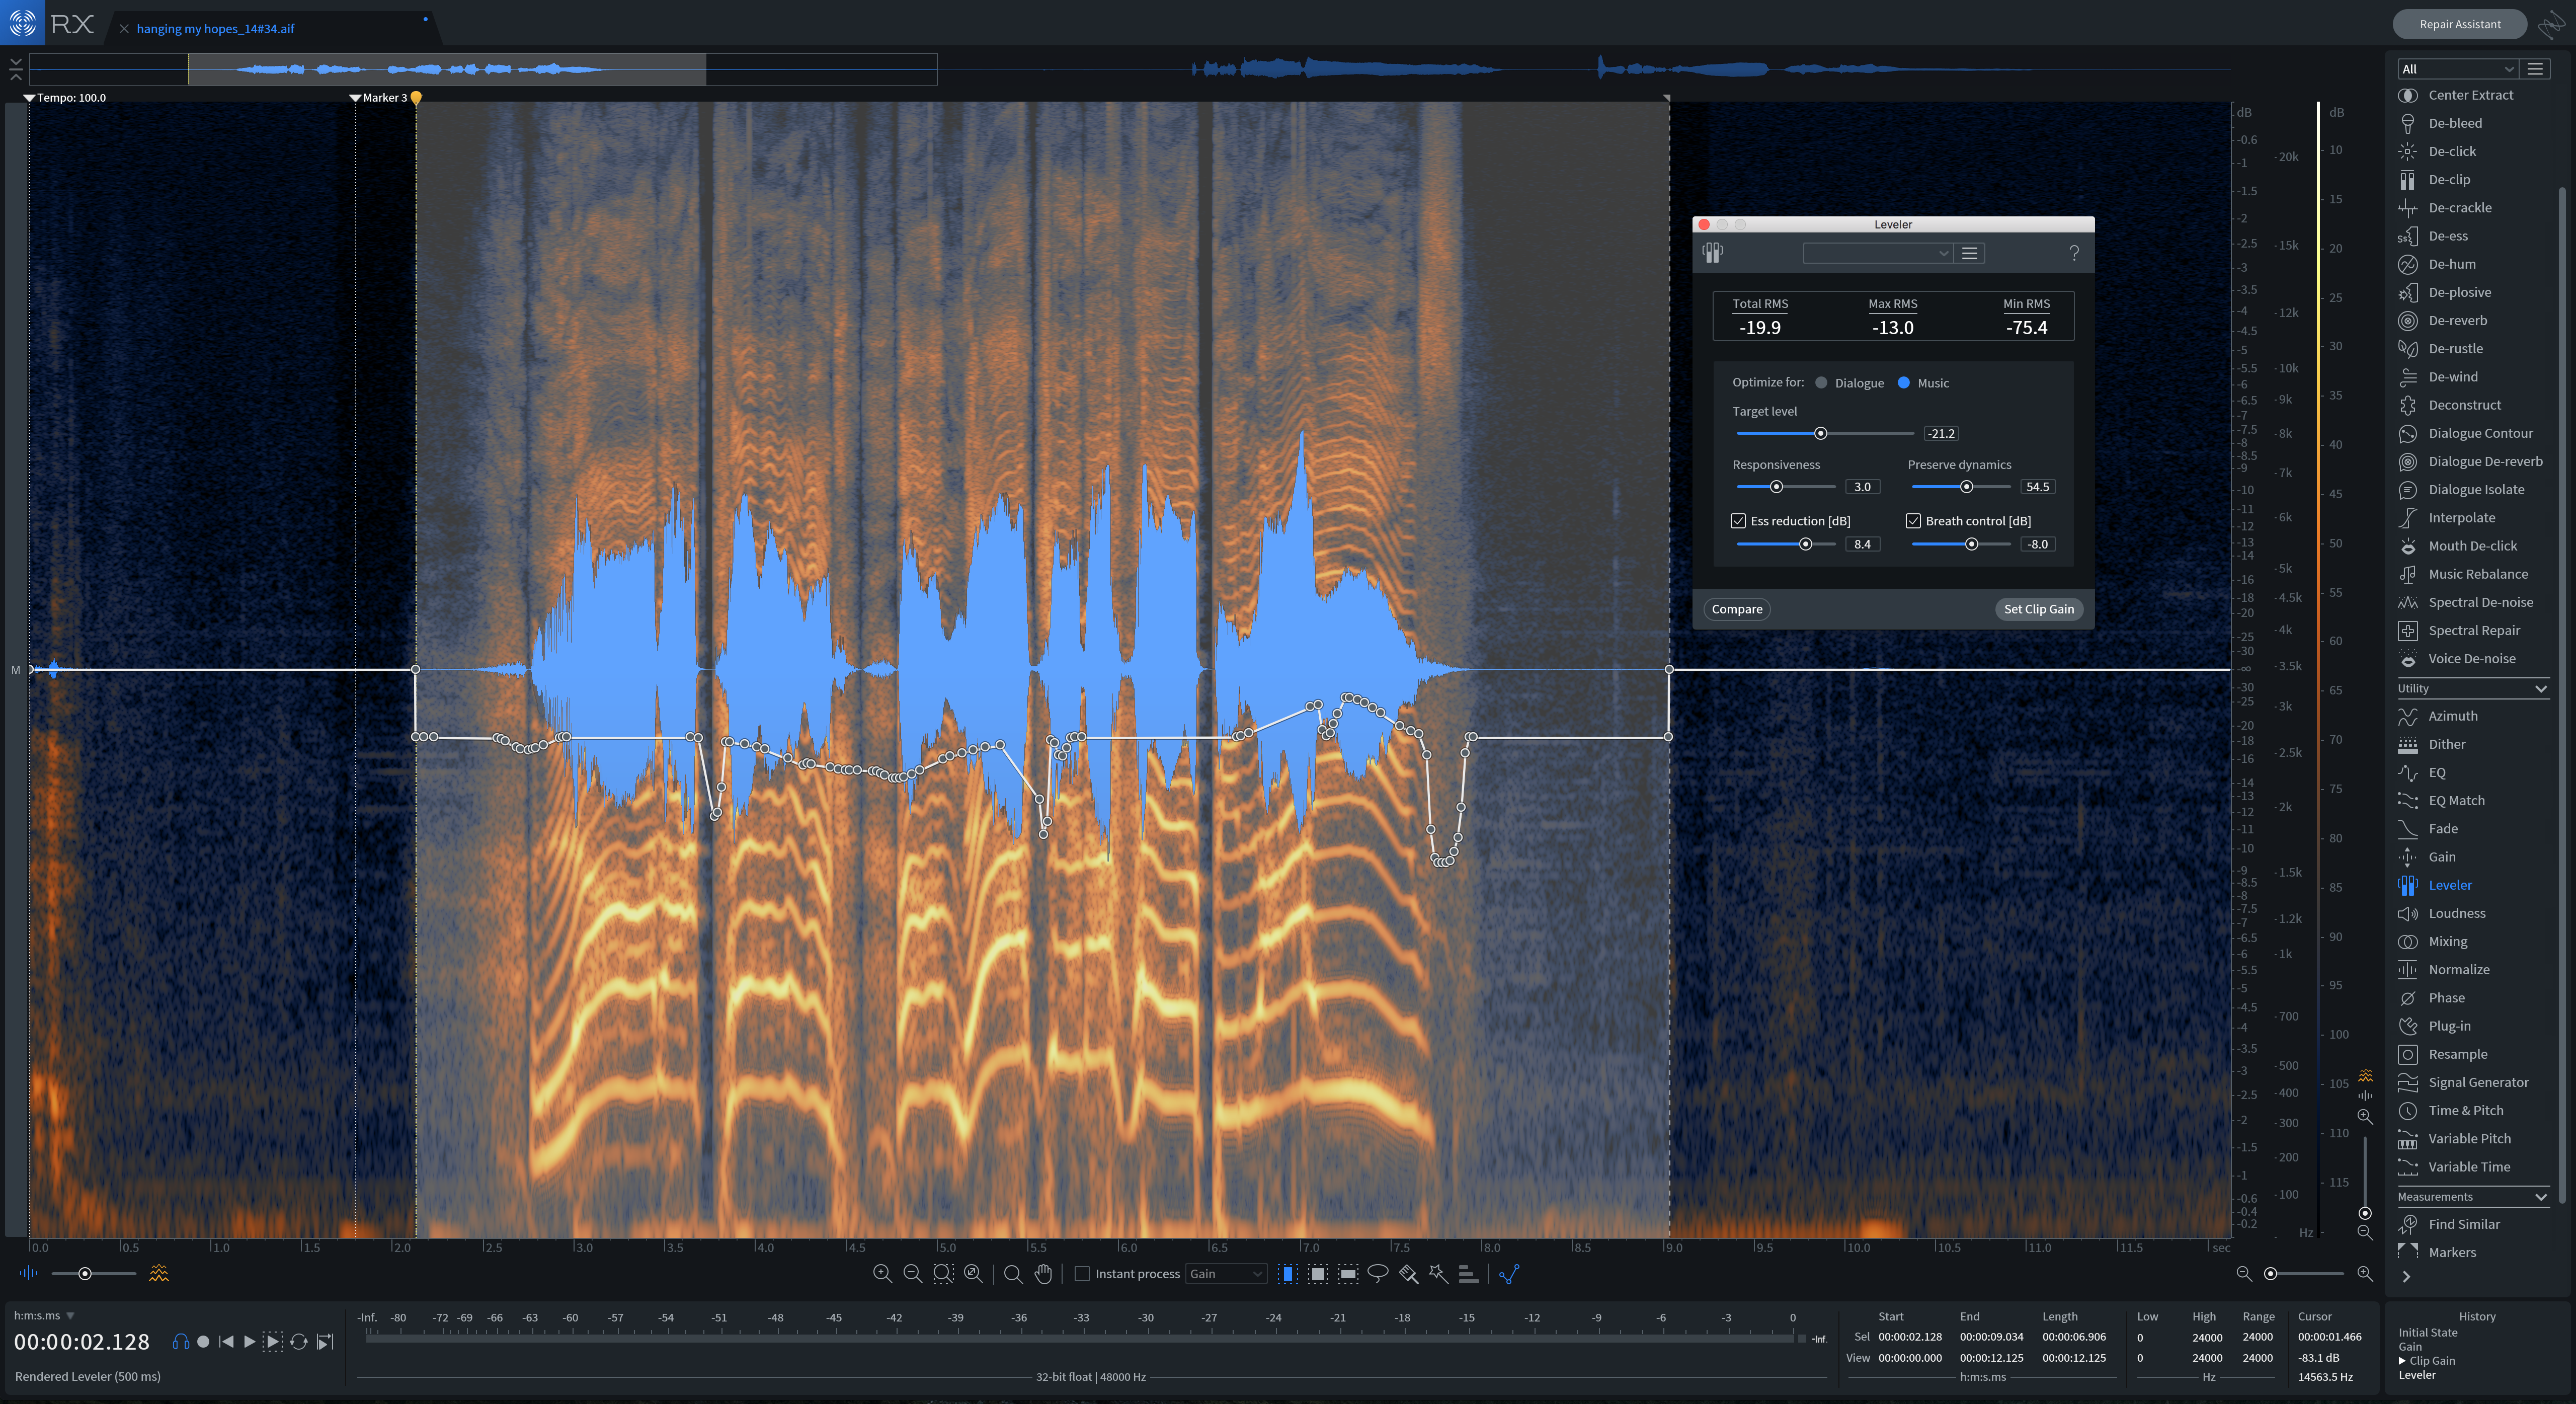Open the module filter All dropdown
Viewport: 2576px width, 1404px height.
(2457, 69)
